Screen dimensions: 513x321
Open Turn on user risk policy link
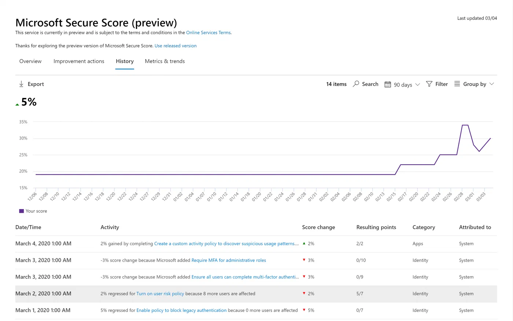[x=160, y=294]
